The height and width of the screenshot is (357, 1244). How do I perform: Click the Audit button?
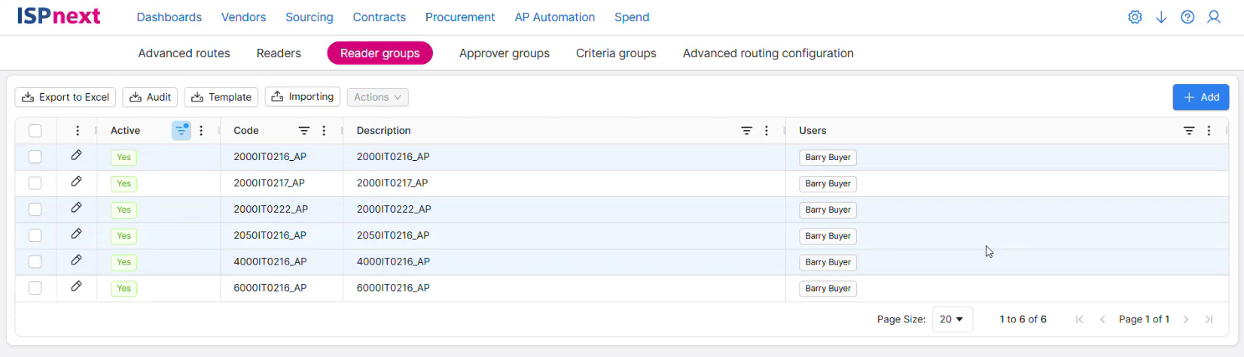tap(151, 97)
